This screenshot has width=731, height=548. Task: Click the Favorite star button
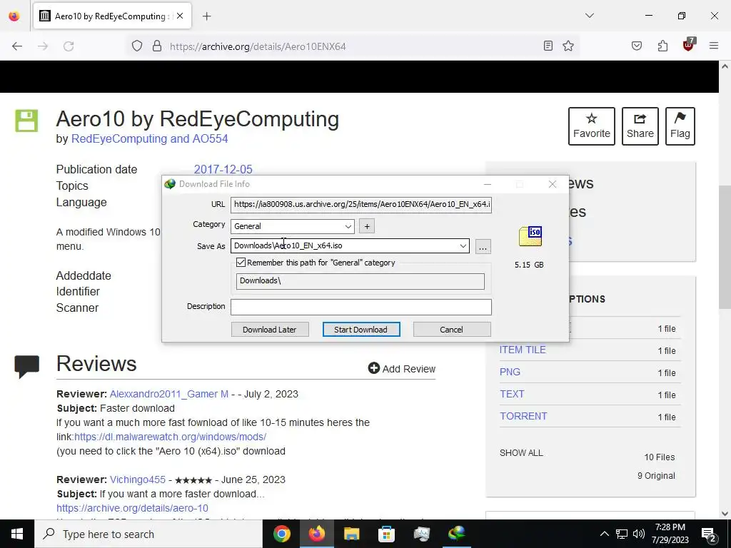pyautogui.click(x=592, y=126)
